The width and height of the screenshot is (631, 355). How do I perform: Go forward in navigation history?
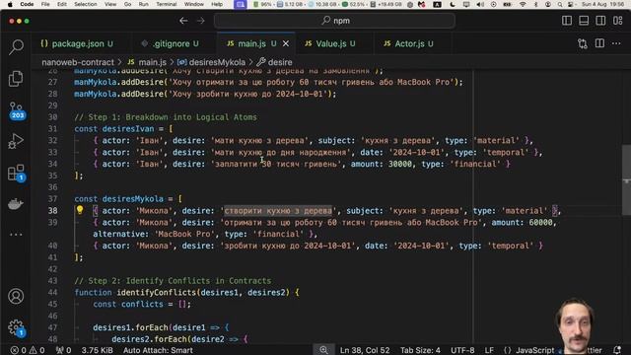(x=200, y=21)
